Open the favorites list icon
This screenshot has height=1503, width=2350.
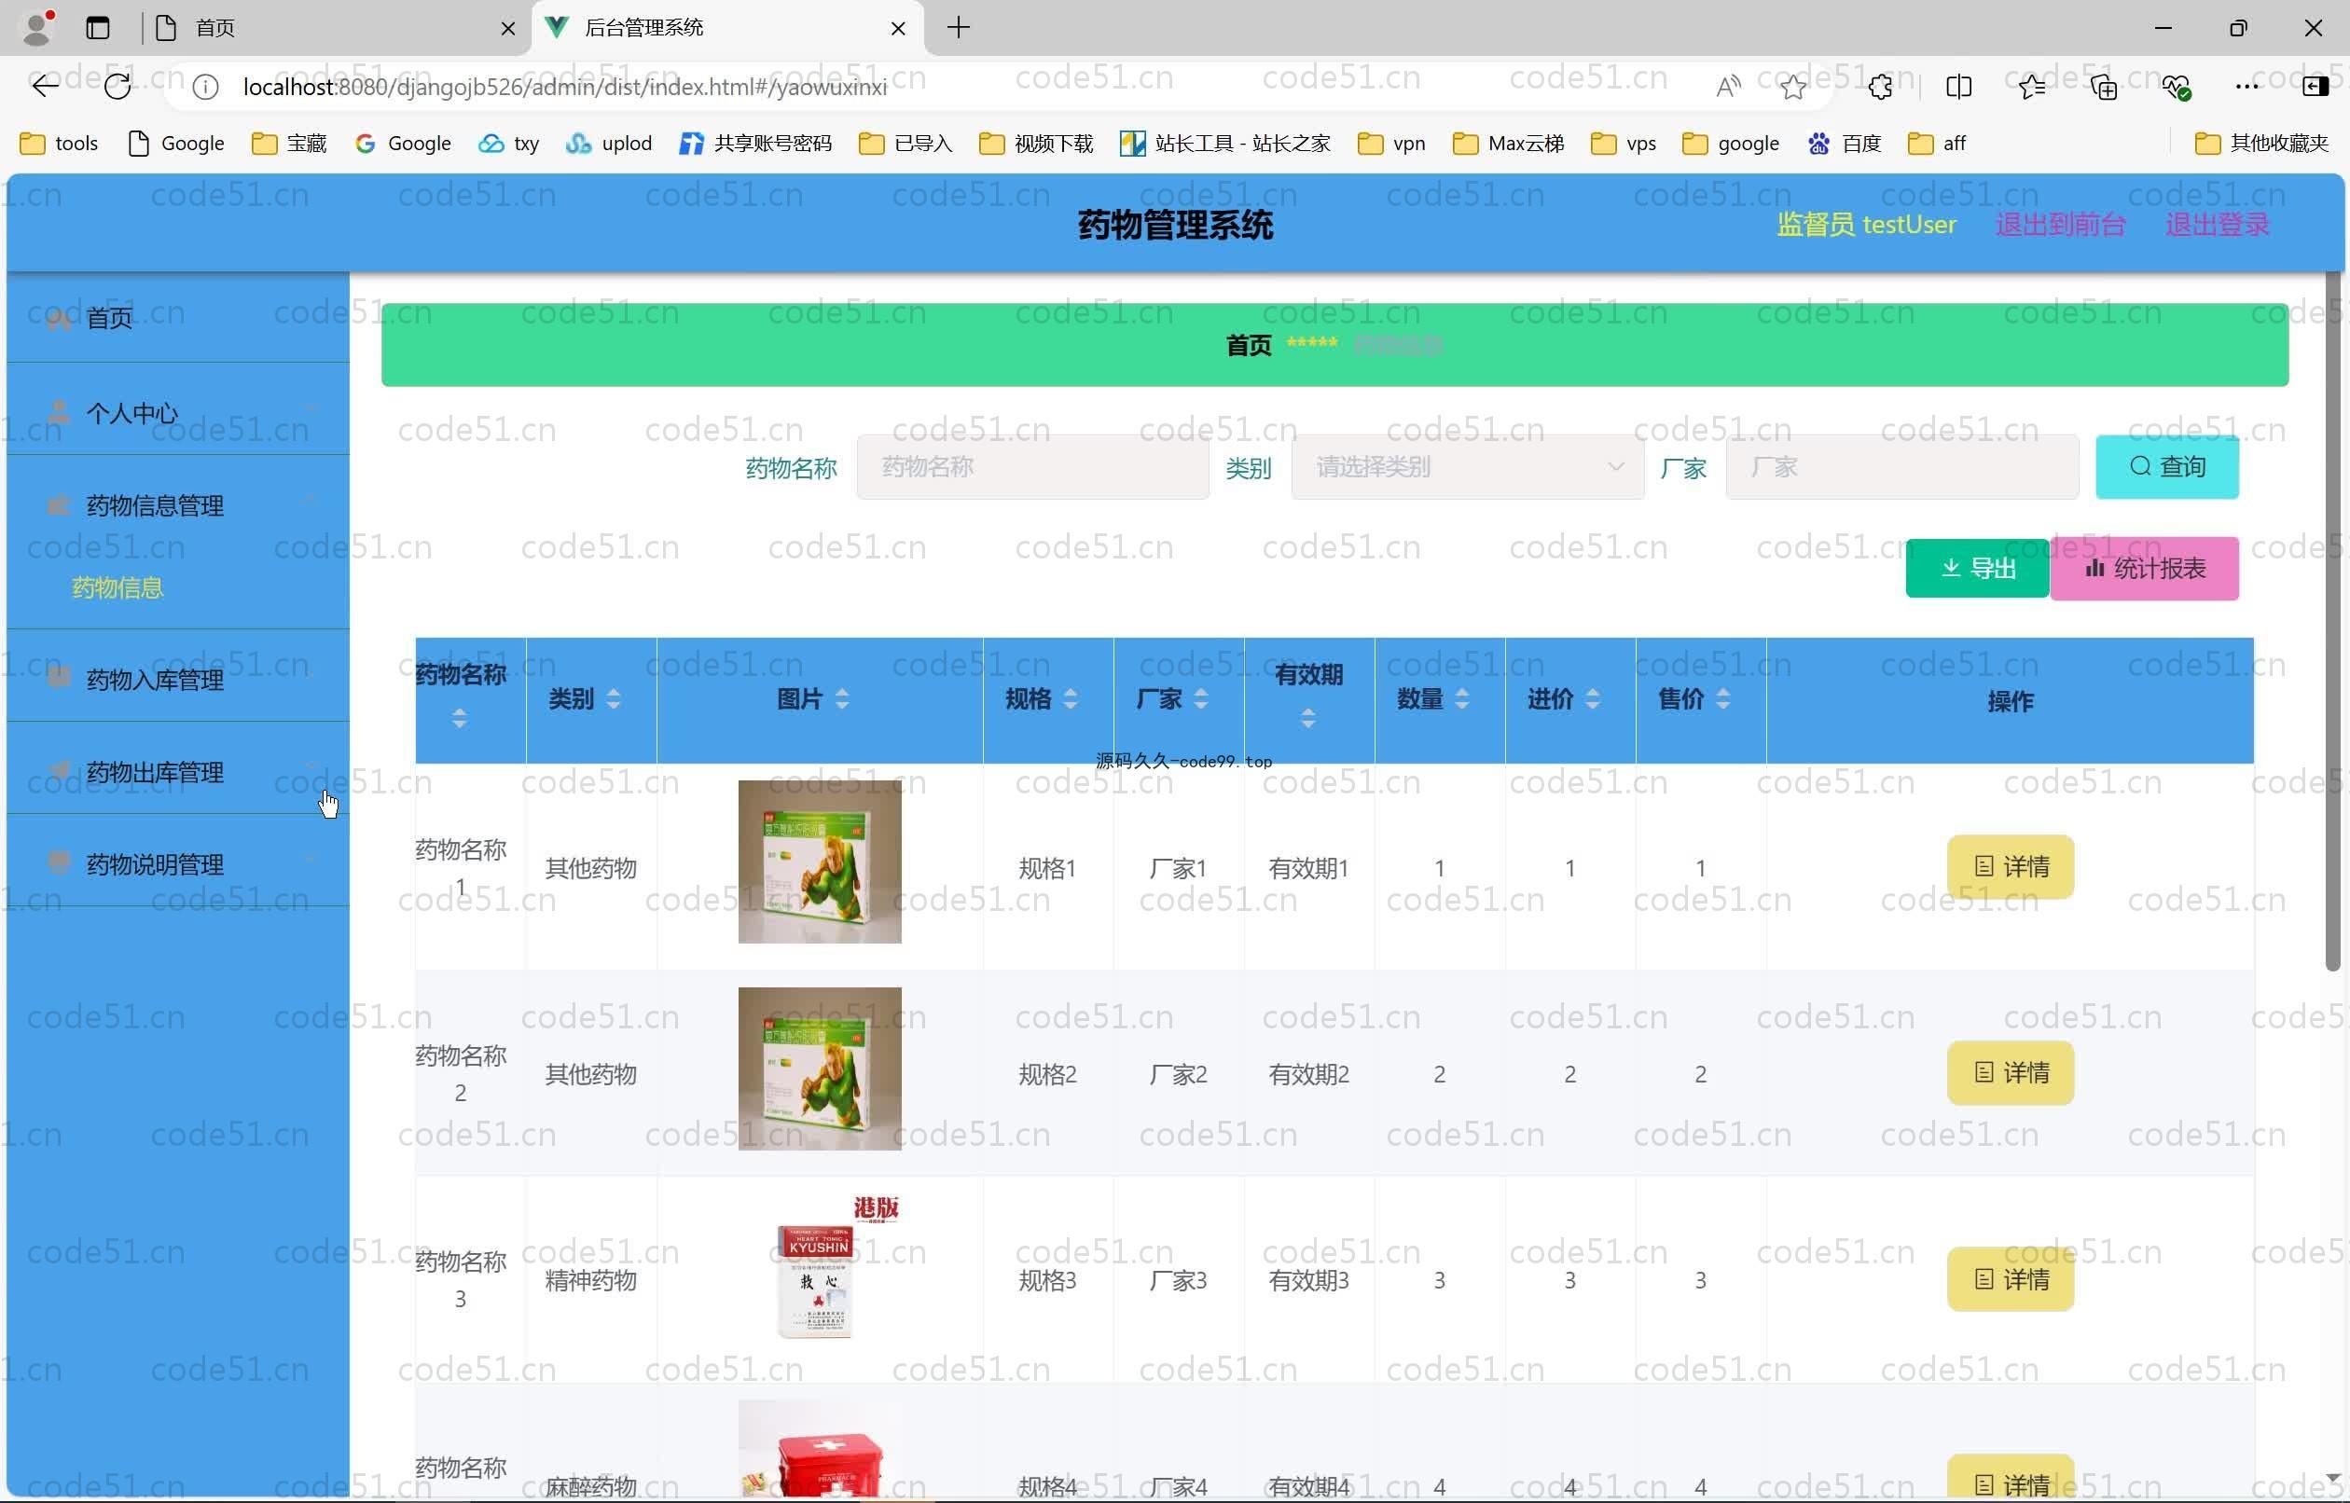[x=2032, y=88]
